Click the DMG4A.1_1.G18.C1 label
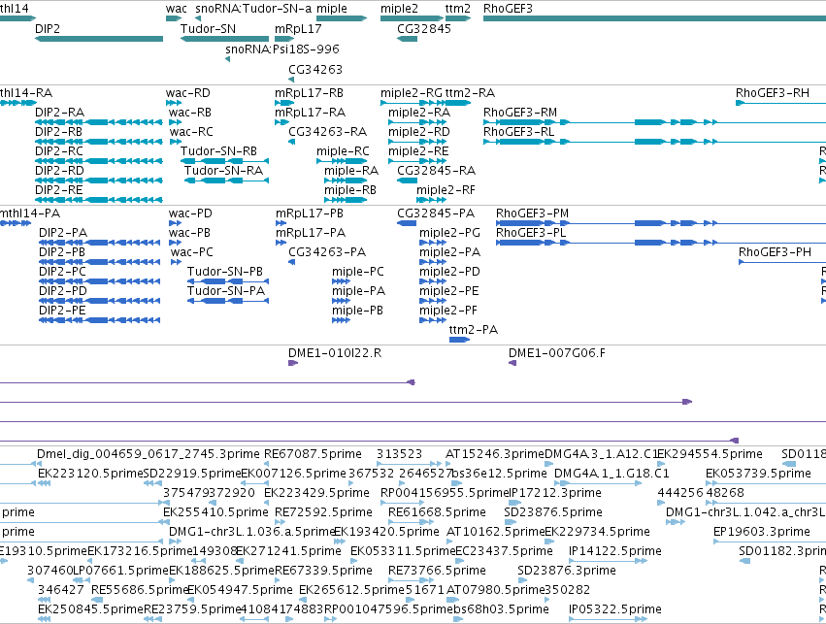Screen dimensions: 826x624 (611, 474)
